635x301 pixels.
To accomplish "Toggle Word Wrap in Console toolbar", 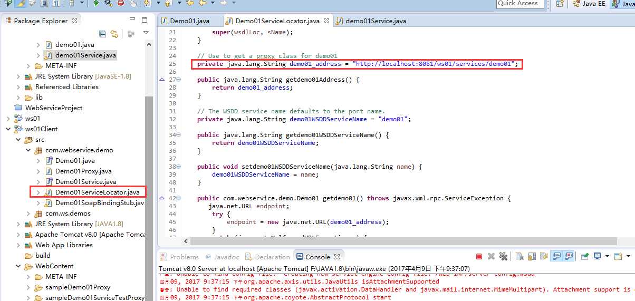I will [x=544, y=257].
